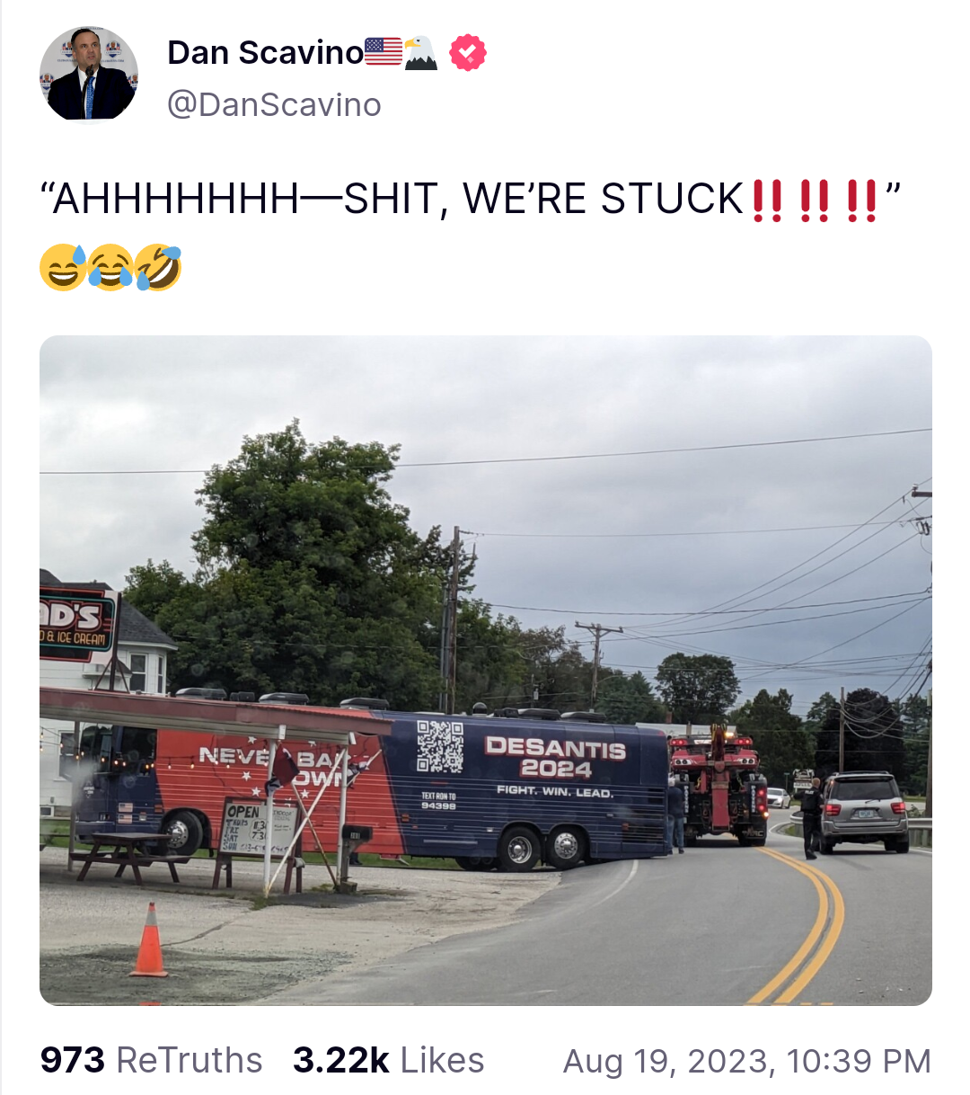The image size is (970, 1095).
Task: Click the post text "WE'RE STUCK"
Action: coord(604,199)
